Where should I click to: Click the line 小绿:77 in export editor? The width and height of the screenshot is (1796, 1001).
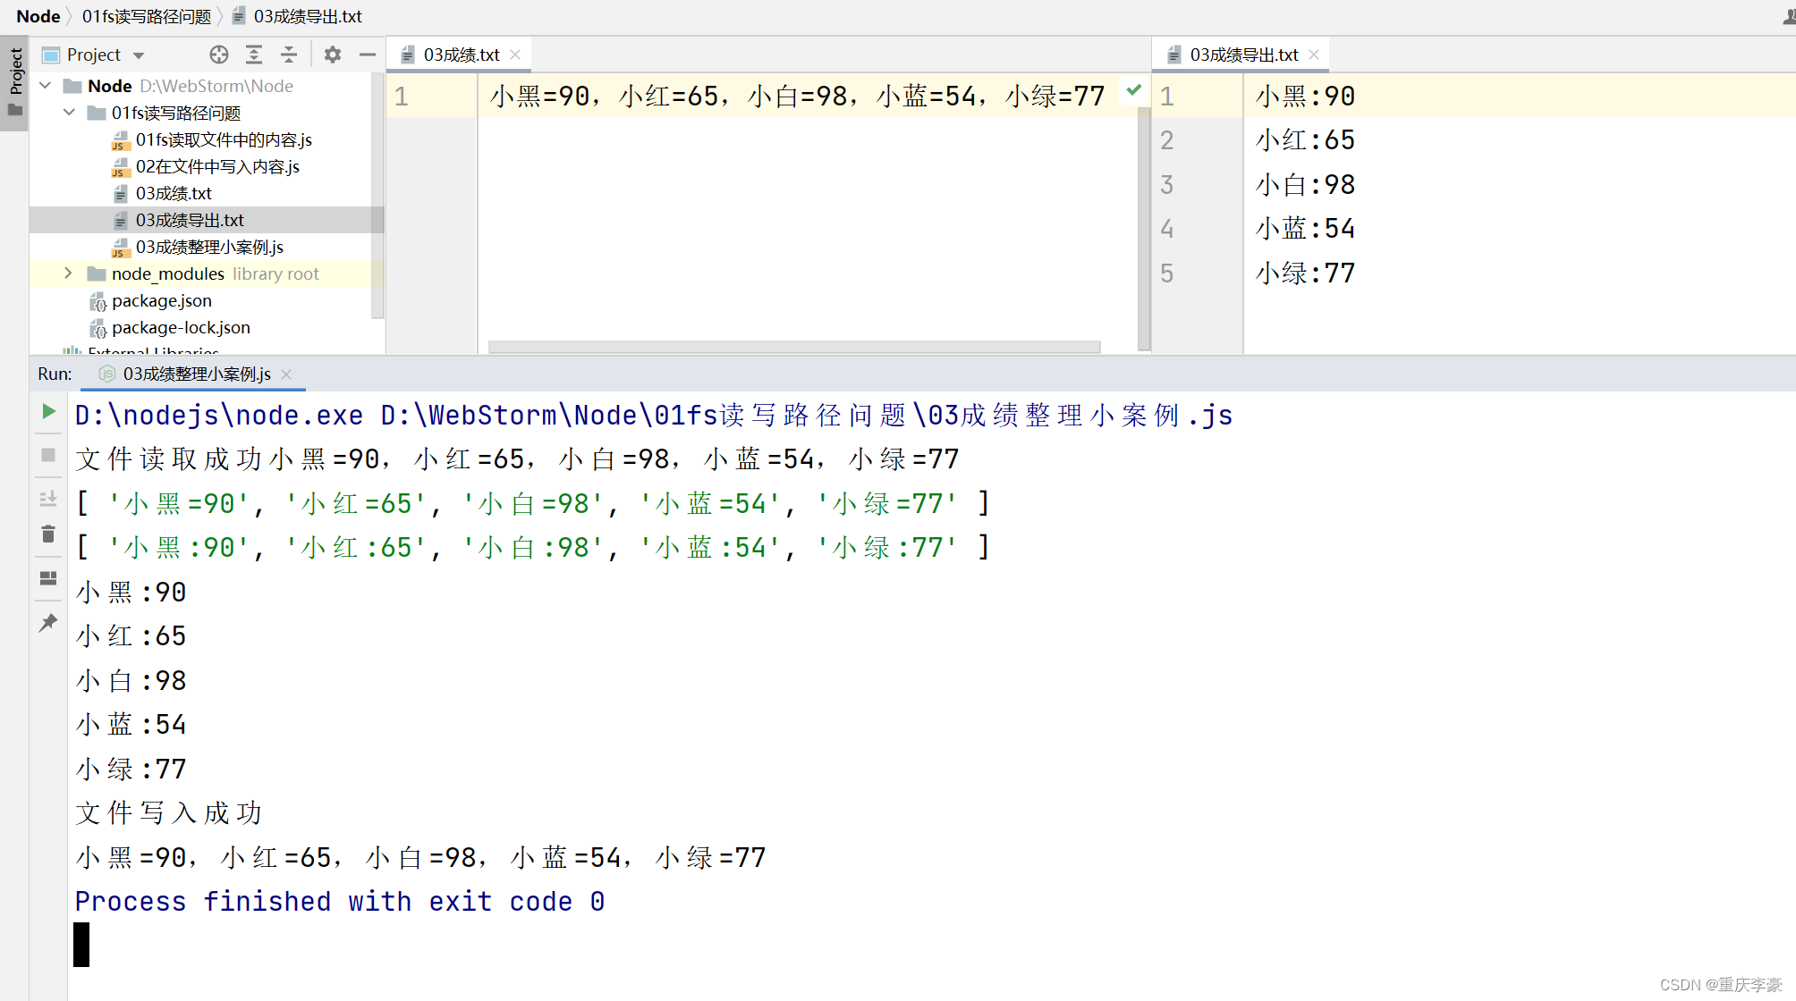1305,273
